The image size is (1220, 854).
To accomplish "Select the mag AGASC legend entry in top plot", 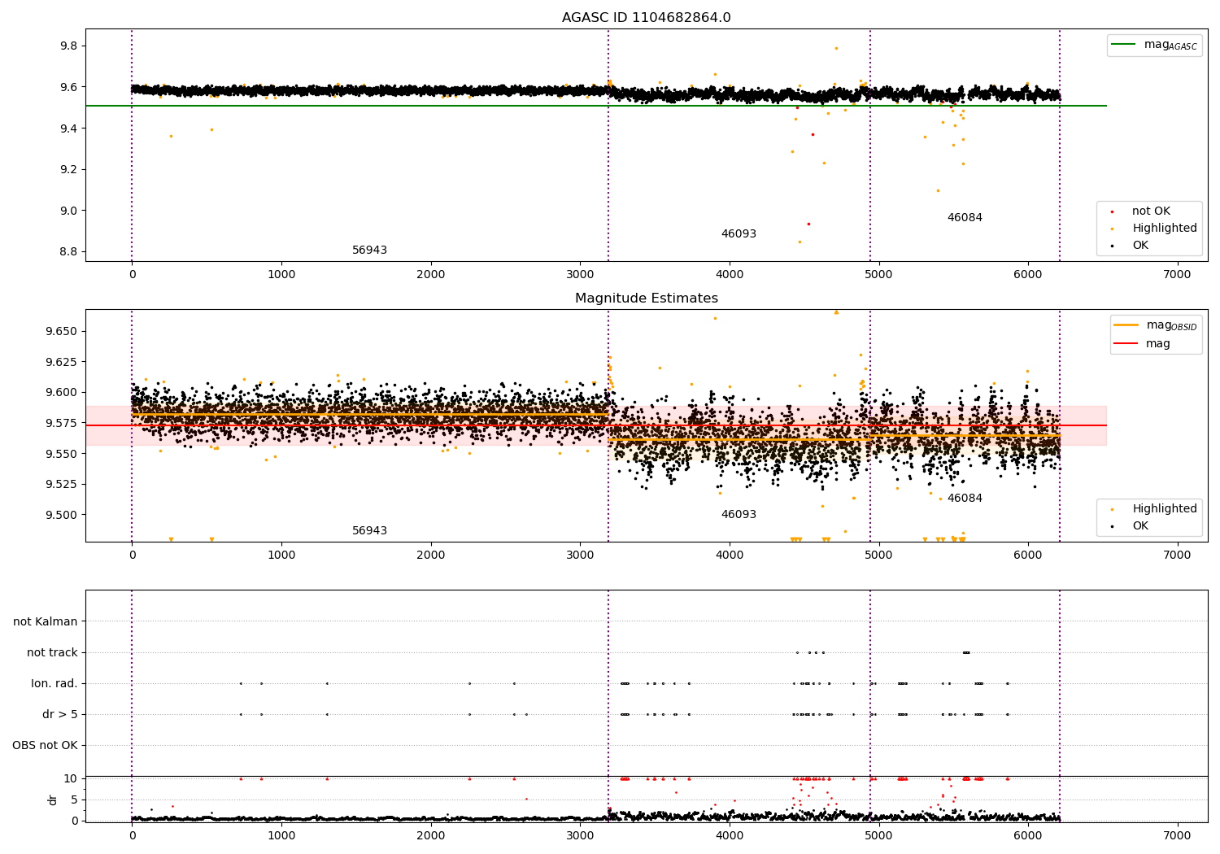I will [1155, 46].
